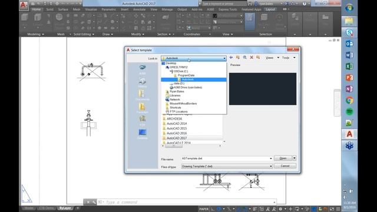This screenshot has height=212, width=377.
Task: Switch to the Express Tools ribbon tab
Action: pyautogui.click(x=227, y=9)
